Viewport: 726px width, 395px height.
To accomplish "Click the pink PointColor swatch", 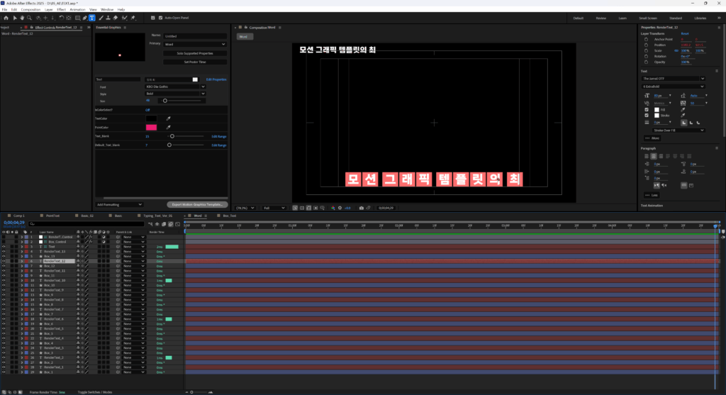I will coord(152,128).
